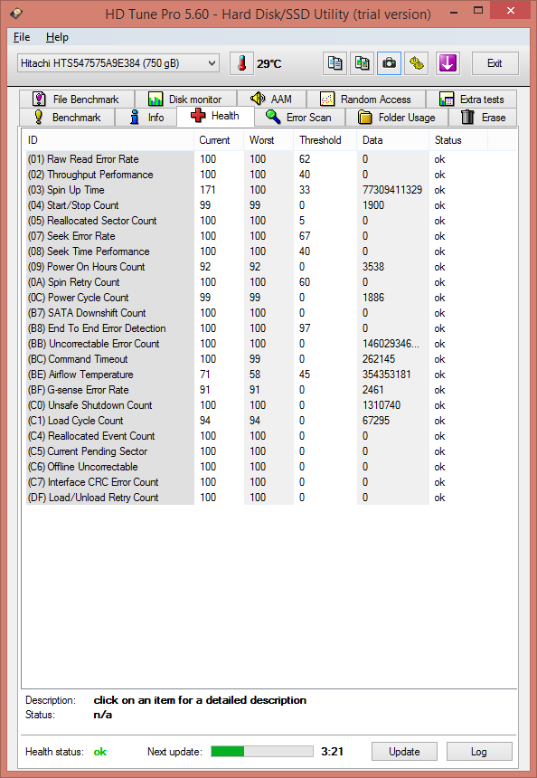This screenshot has width=537, height=778.
Task: Click the camera save screenshot icon
Action: pos(390,63)
